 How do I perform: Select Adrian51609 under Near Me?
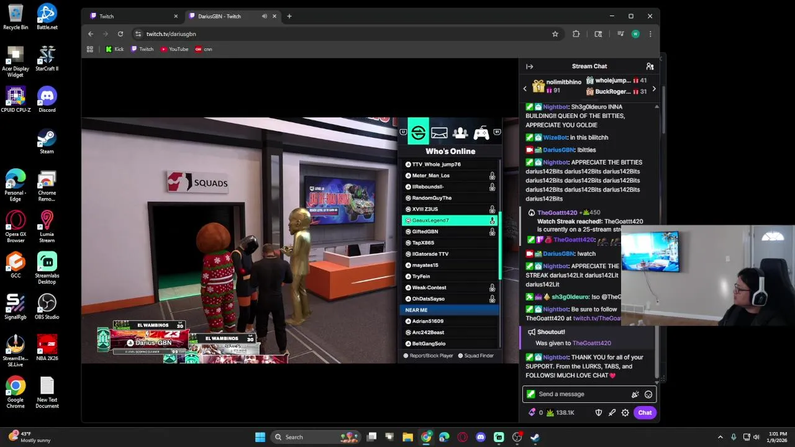[450, 321]
